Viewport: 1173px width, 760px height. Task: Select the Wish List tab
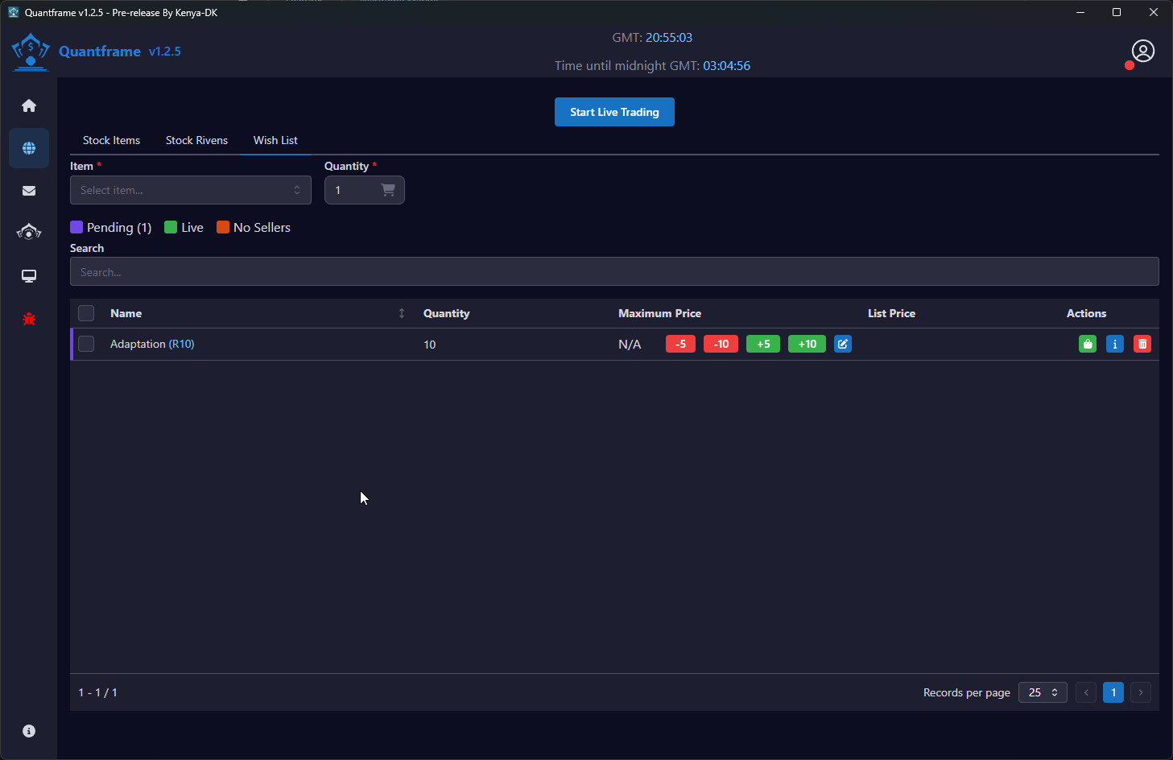pyautogui.click(x=275, y=140)
